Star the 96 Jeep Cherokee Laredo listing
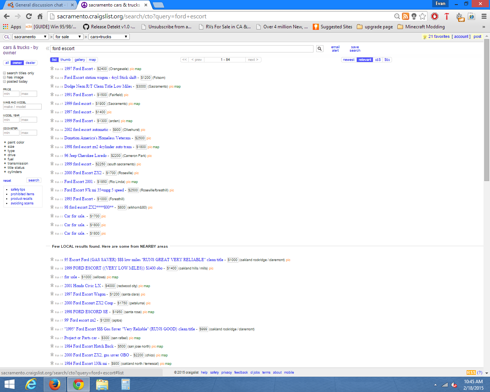 (x=52, y=155)
